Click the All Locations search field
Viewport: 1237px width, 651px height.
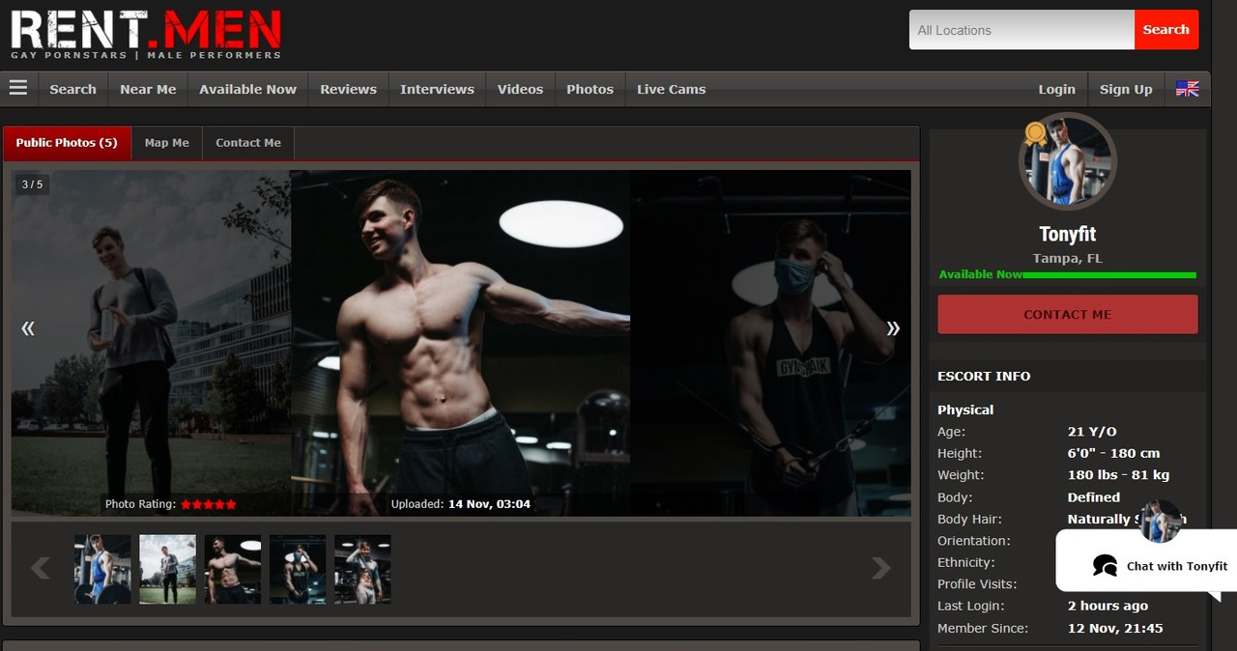pos(1021,30)
